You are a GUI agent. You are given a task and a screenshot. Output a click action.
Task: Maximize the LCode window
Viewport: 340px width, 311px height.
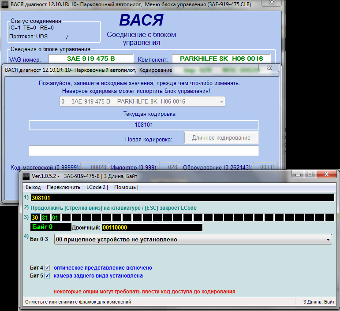(x=309, y=174)
